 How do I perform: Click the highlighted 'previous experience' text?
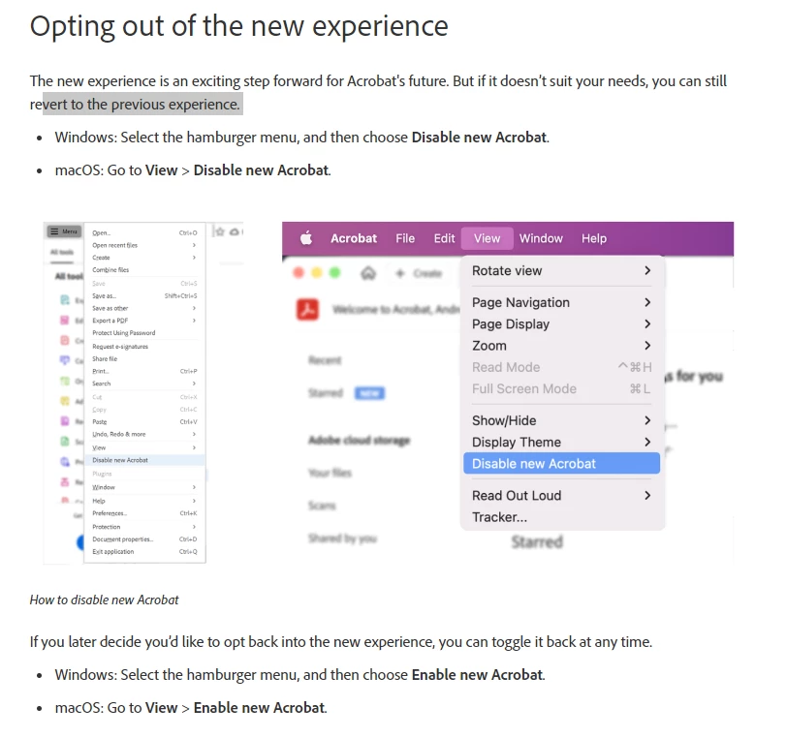(175, 104)
